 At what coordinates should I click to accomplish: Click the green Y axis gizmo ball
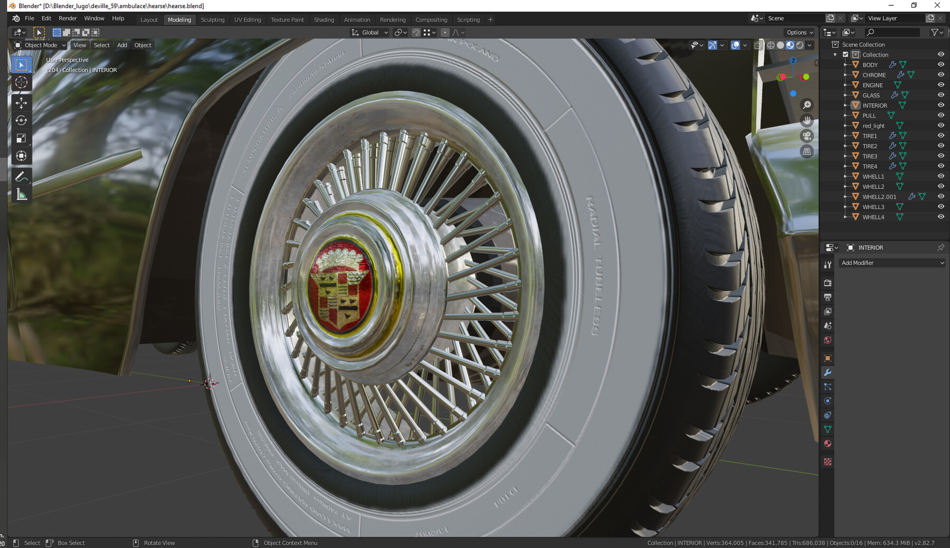(x=806, y=77)
